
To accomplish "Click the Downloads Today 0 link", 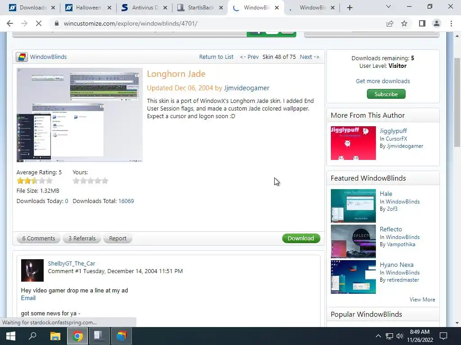I will [67, 201].
